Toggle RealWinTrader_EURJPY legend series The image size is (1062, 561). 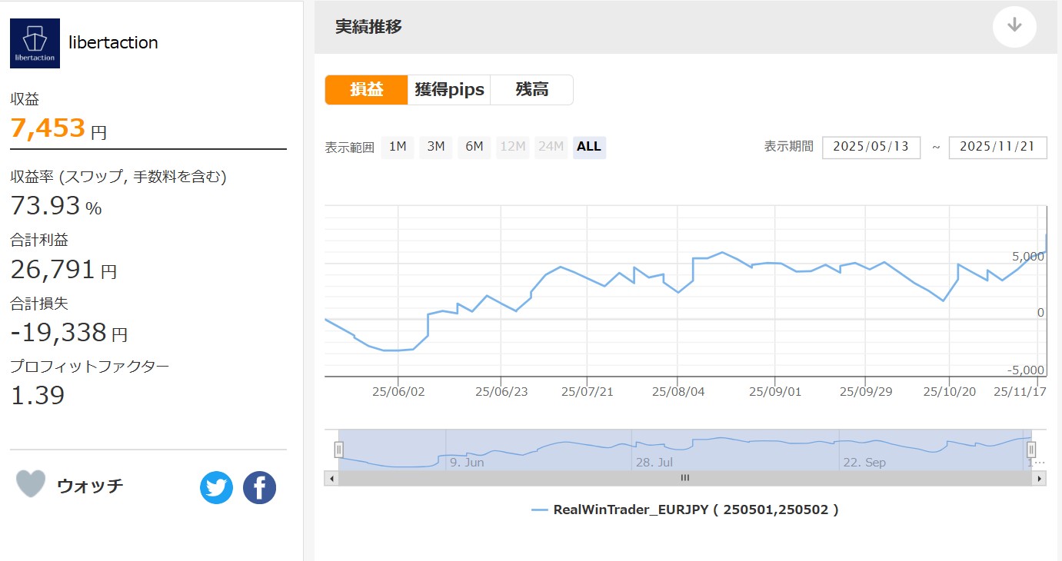tap(684, 510)
